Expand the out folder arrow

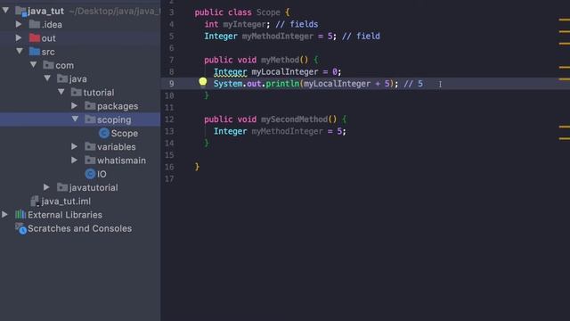19,37
